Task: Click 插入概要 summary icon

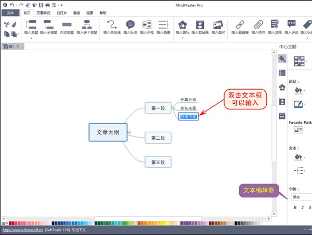Action: click(163, 25)
